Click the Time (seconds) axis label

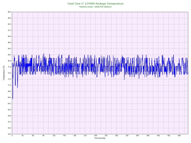point(100,138)
